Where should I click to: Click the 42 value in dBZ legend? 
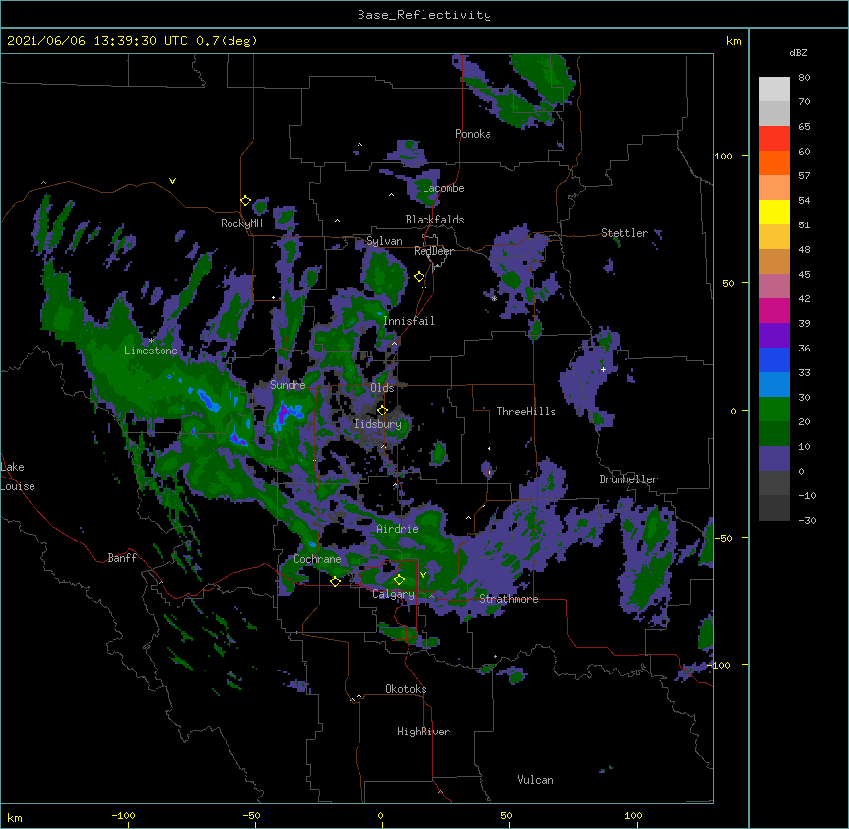804,298
